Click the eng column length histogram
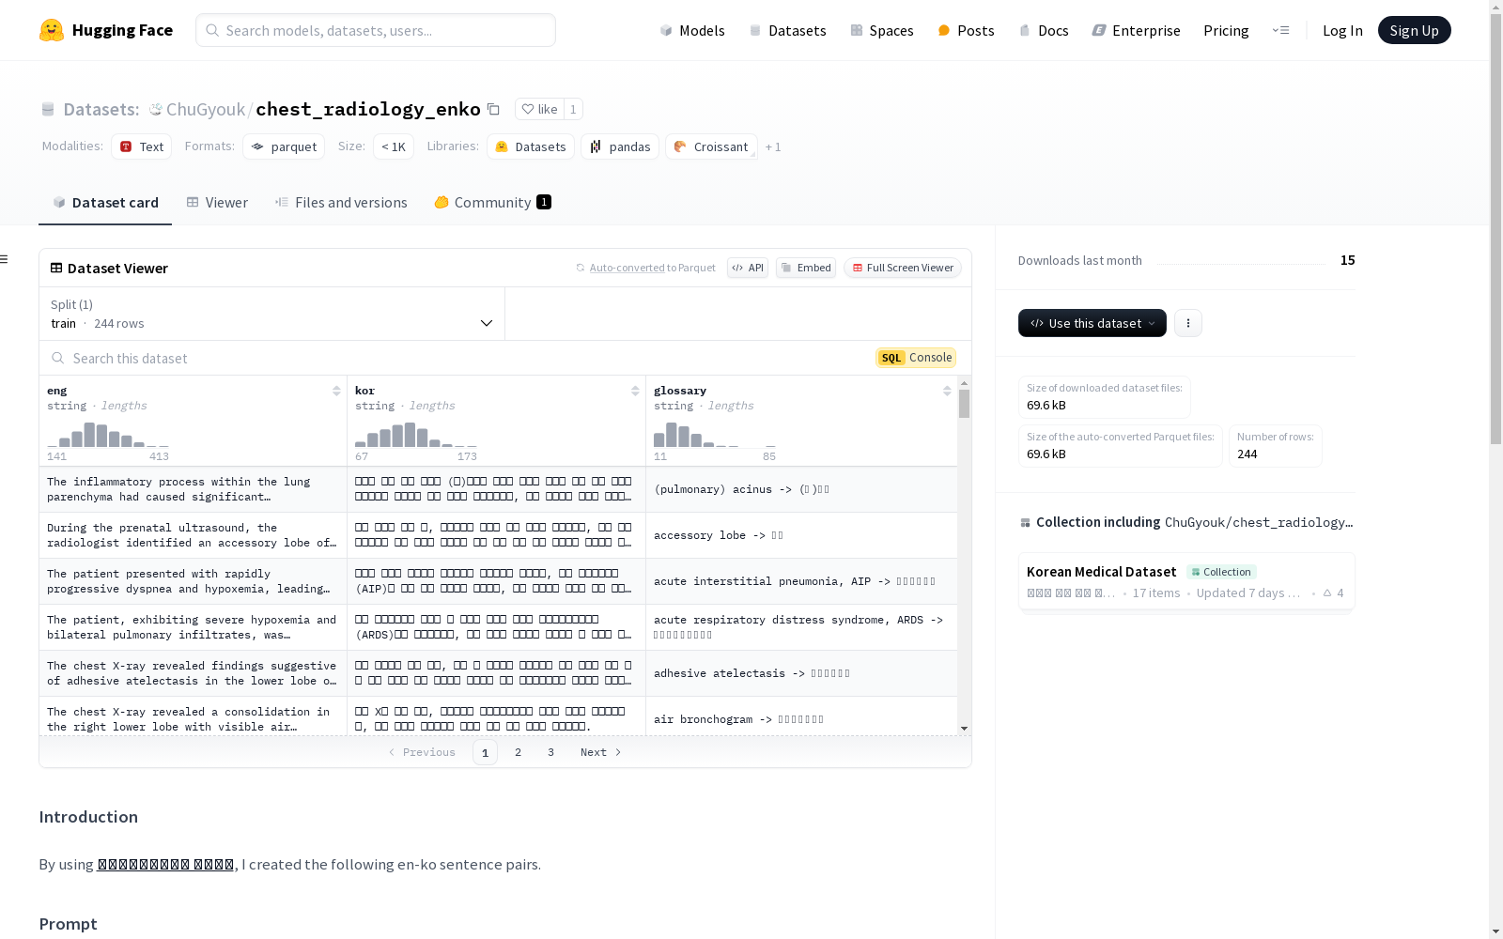 pyautogui.click(x=108, y=435)
